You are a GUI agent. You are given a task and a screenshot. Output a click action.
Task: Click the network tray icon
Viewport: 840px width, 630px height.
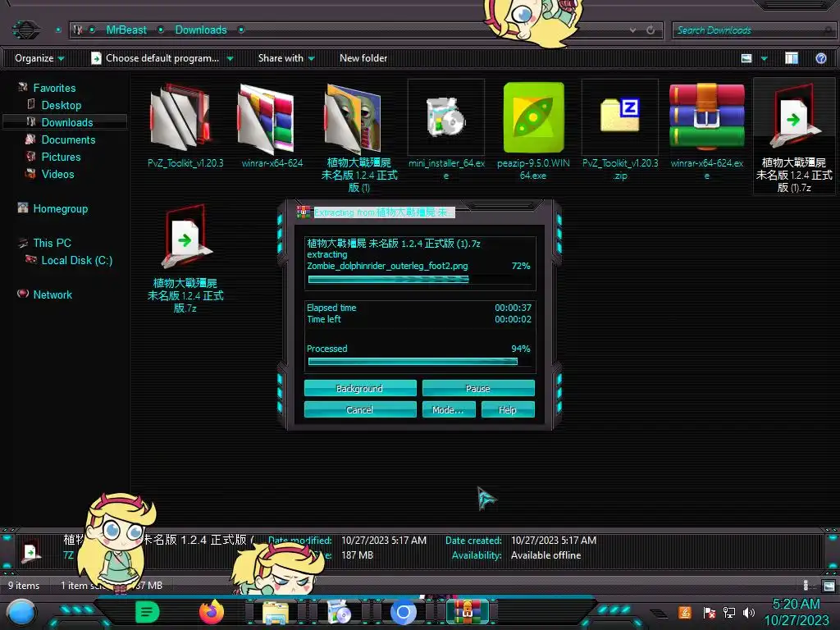(728, 612)
